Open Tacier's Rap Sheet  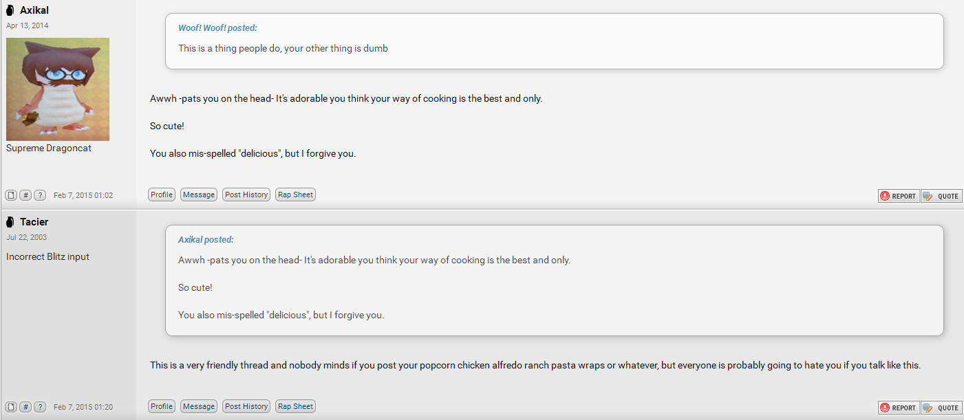[295, 406]
